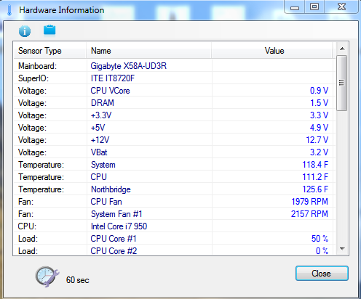Click scrollbar up arrow
This screenshot has height=299, width=361.
[x=342, y=49]
